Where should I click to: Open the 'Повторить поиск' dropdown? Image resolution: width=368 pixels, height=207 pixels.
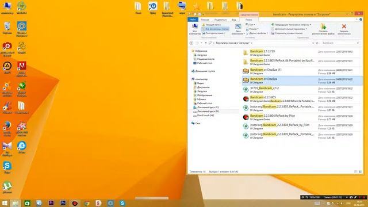point(214,33)
